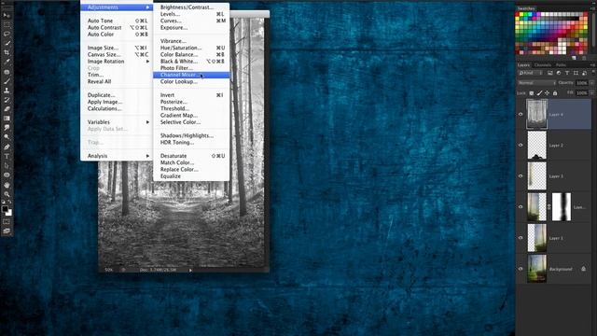
Task: Select the Hand tool
Action: (7, 185)
